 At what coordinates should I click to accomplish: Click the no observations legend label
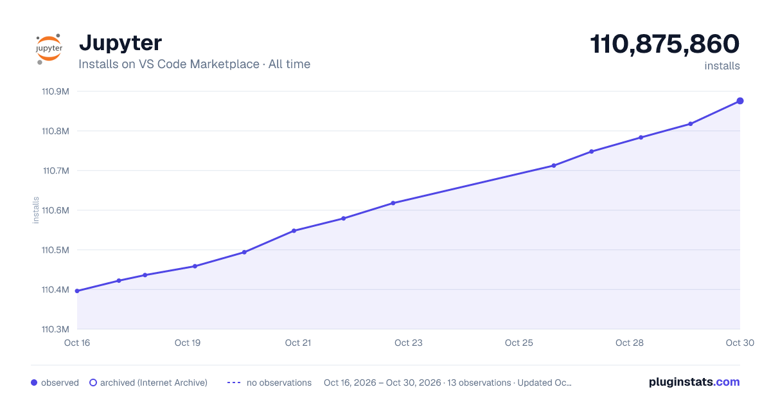click(279, 382)
